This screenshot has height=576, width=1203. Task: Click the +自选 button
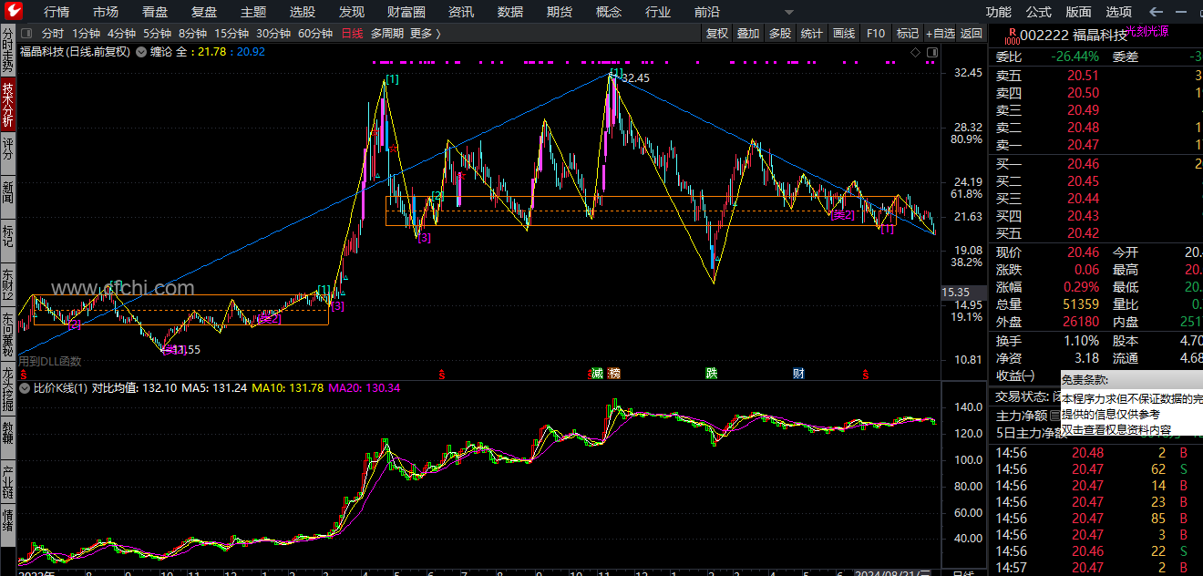point(941,34)
